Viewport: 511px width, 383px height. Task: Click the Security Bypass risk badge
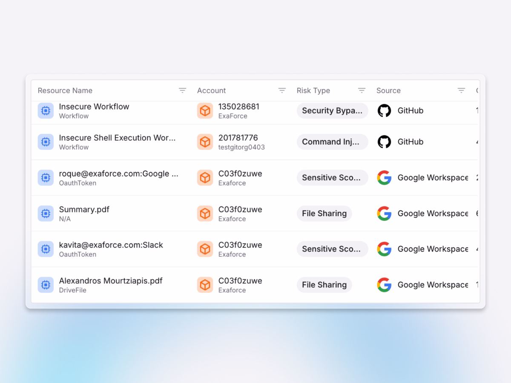tap(332, 111)
